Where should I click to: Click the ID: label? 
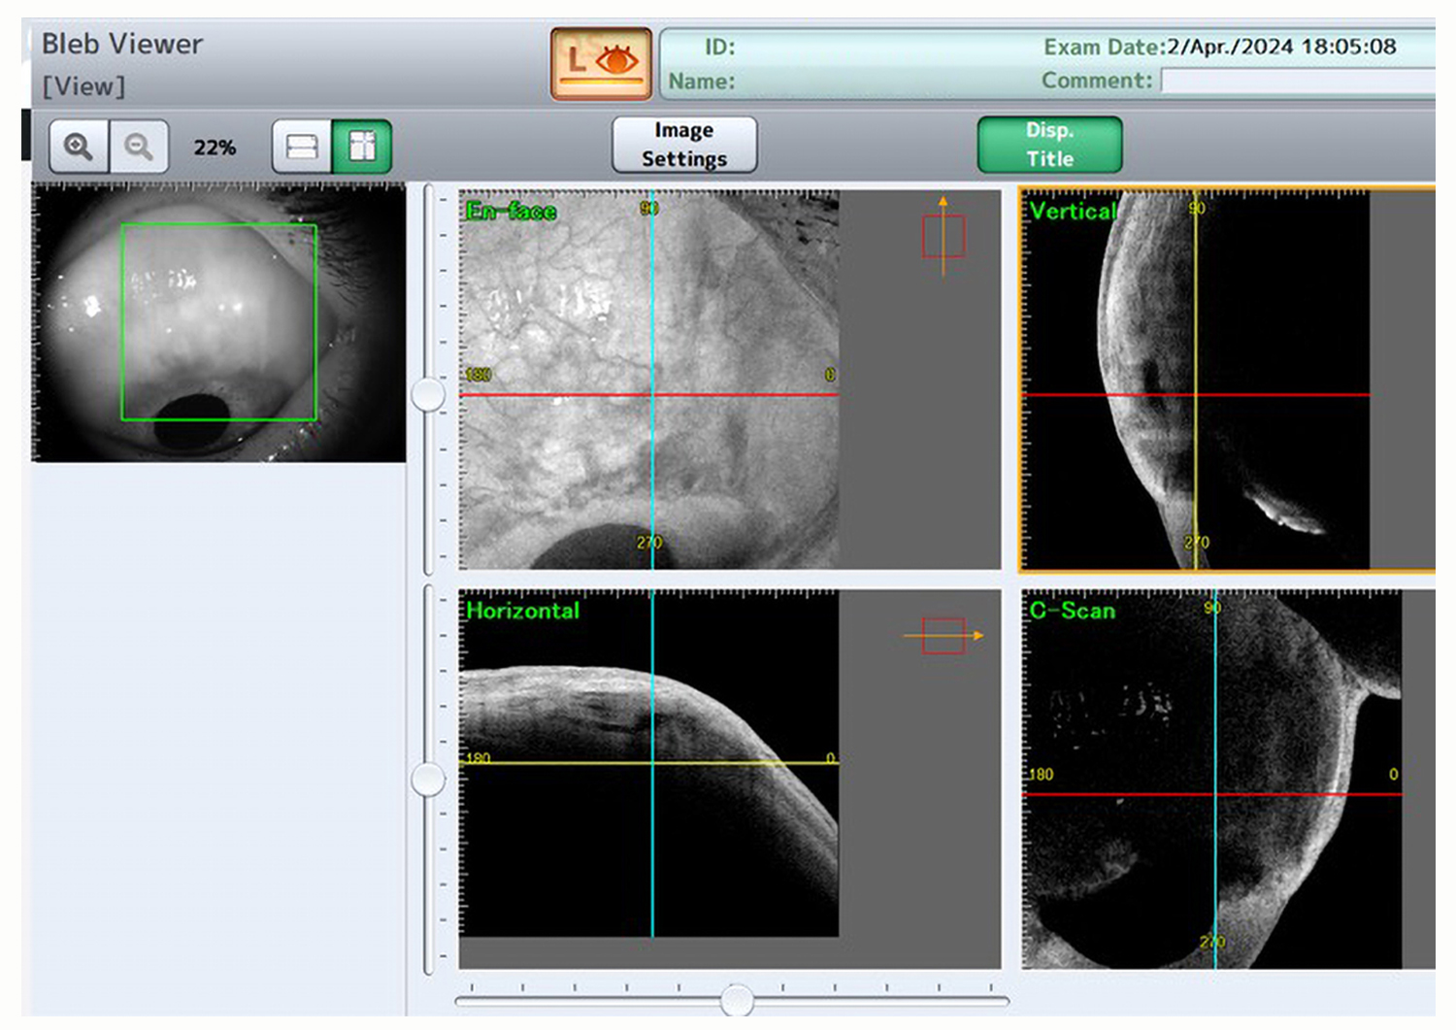pyautogui.click(x=719, y=47)
